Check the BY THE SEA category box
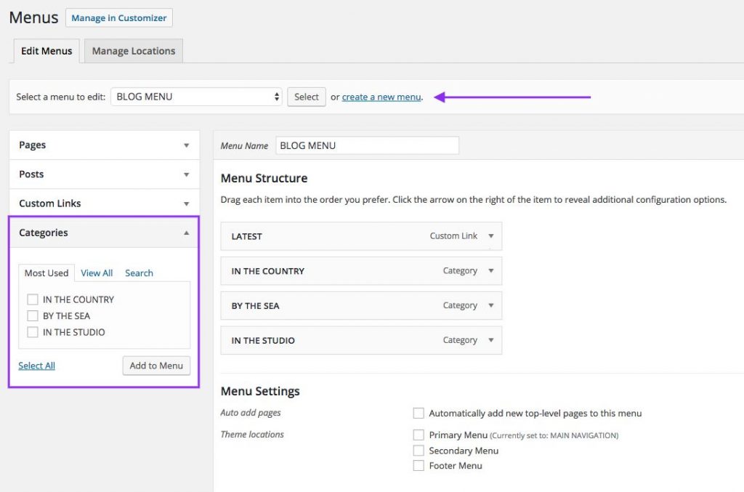 (x=32, y=316)
